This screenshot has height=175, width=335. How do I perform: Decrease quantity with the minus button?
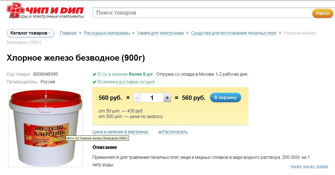coord(137,98)
